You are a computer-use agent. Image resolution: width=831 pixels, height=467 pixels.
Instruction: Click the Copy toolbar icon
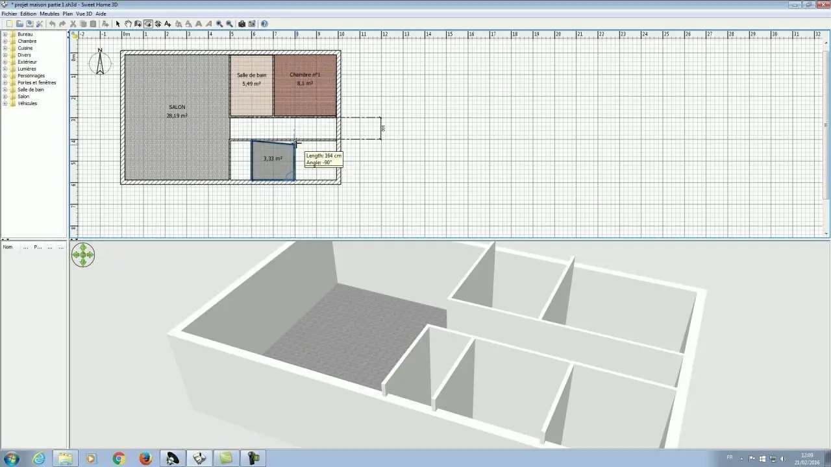83,24
